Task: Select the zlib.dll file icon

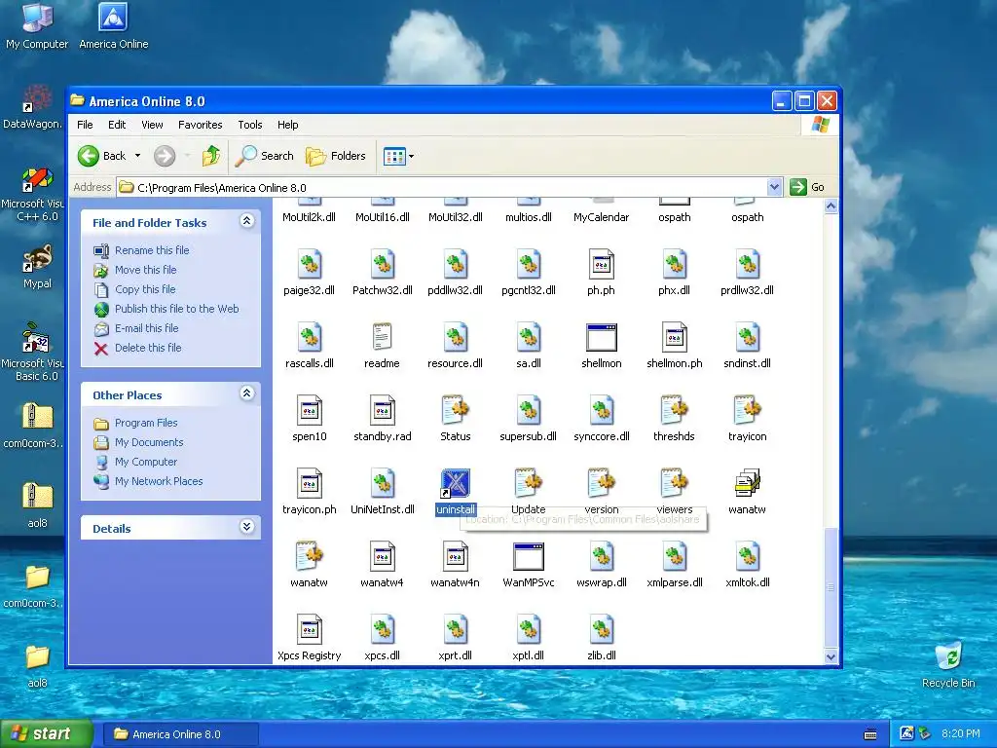Action: point(602,630)
